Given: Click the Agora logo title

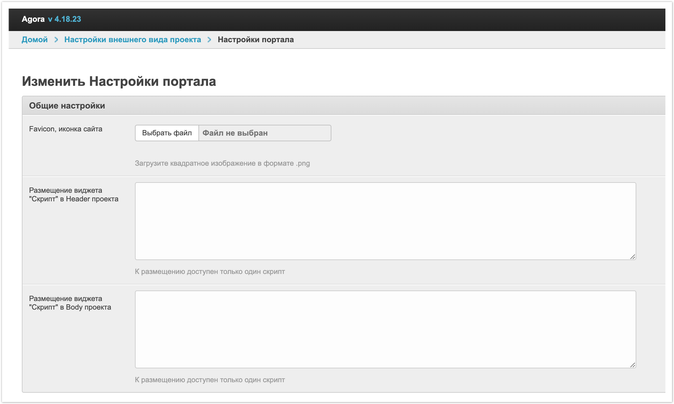Looking at the screenshot, I should tap(33, 19).
